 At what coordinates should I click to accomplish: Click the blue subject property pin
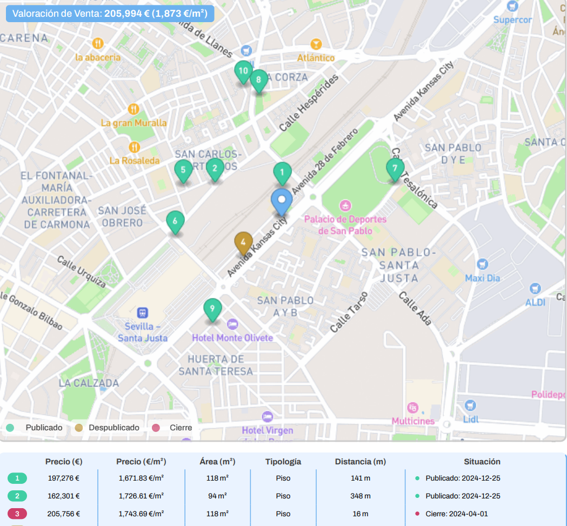coord(281,202)
